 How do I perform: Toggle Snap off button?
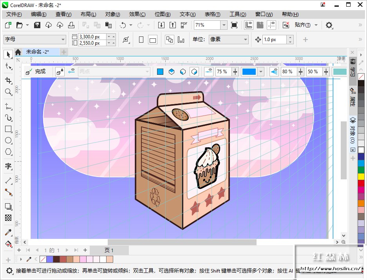(x=286, y=25)
